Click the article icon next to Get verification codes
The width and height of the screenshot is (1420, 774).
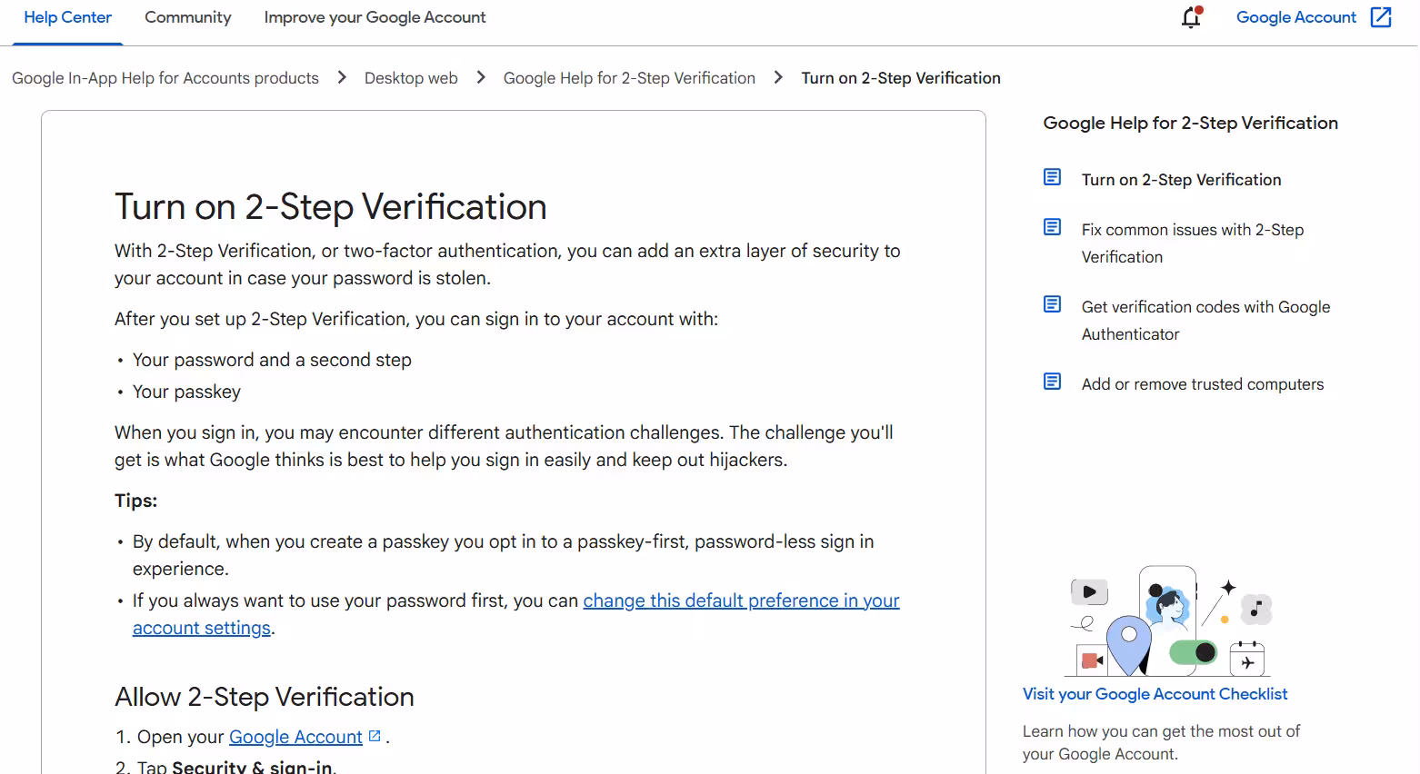(x=1052, y=304)
